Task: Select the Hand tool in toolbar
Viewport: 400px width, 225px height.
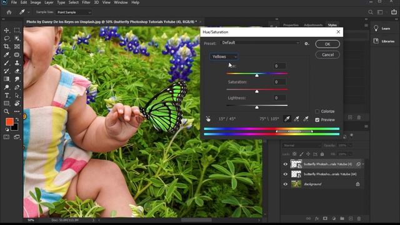Action: tap(17, 103)
